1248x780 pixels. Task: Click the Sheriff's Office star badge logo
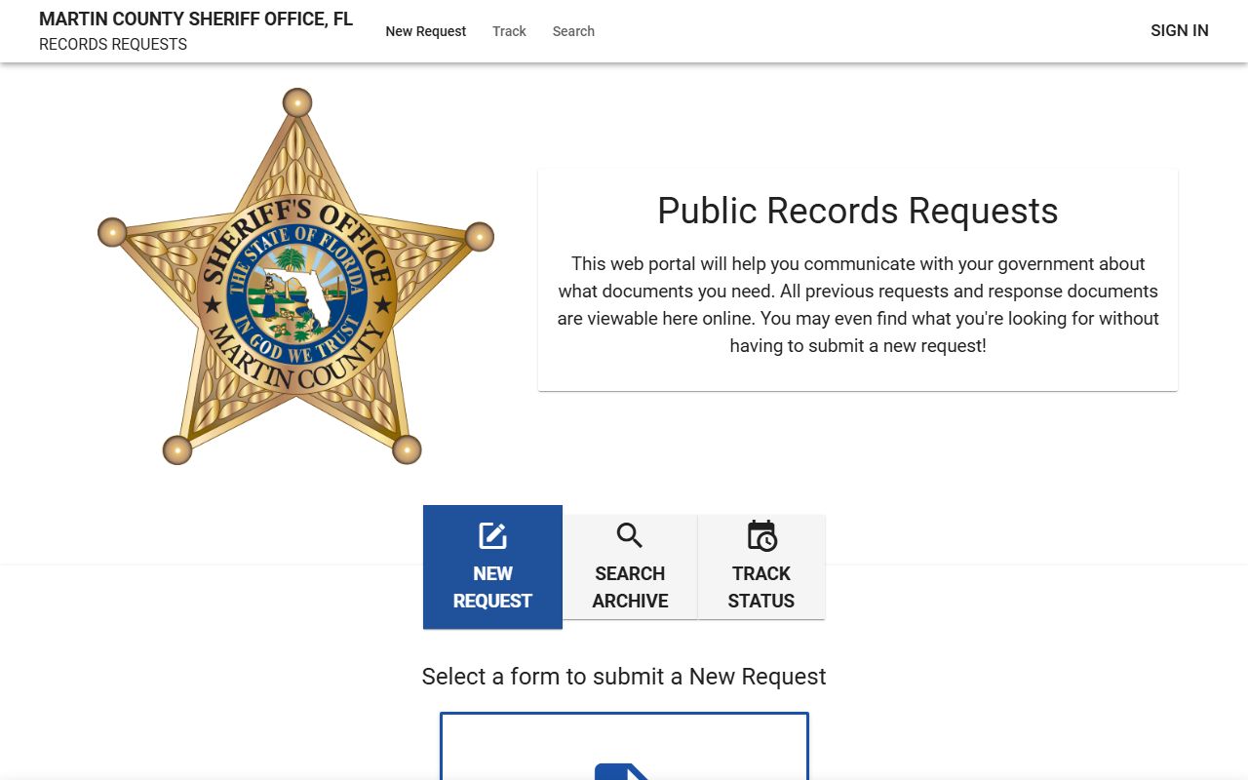pyautogui.click(x=296, y=277)
